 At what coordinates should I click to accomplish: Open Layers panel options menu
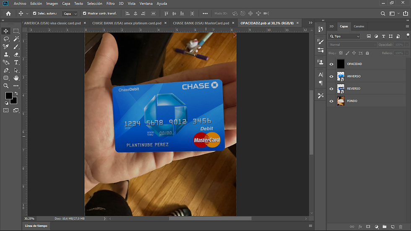point(407,26)
